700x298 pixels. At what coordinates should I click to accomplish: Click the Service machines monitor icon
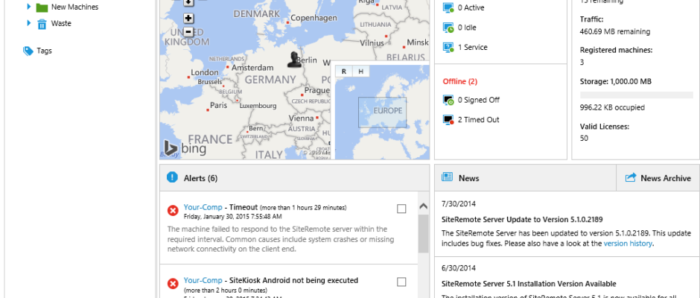pyautogui.click(x=448, y=47)
